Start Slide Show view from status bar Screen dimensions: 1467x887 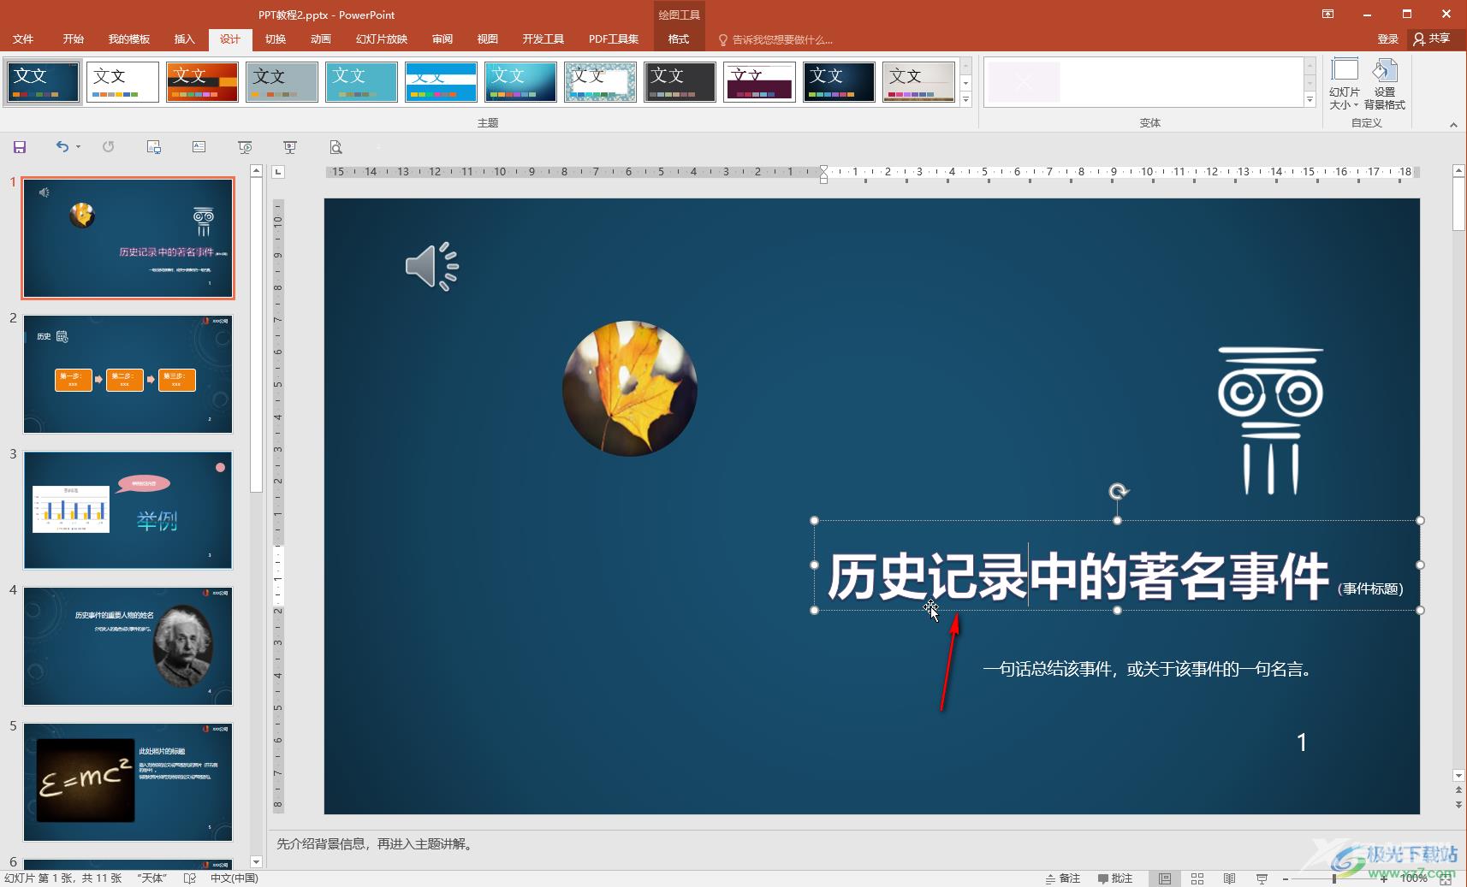coord(1262,878)
